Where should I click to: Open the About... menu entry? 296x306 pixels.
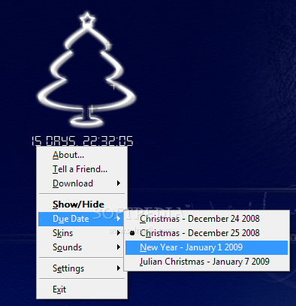click(82, 155)
